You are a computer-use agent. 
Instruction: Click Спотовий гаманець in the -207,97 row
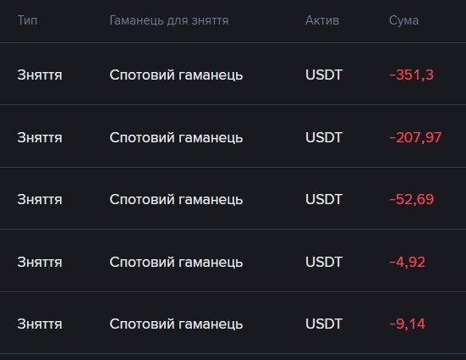coord(176,137)
